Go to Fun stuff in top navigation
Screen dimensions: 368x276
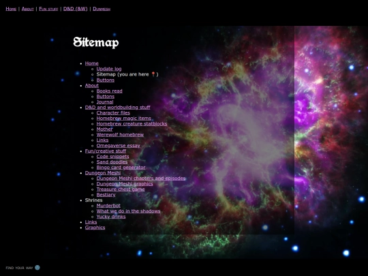48,9
